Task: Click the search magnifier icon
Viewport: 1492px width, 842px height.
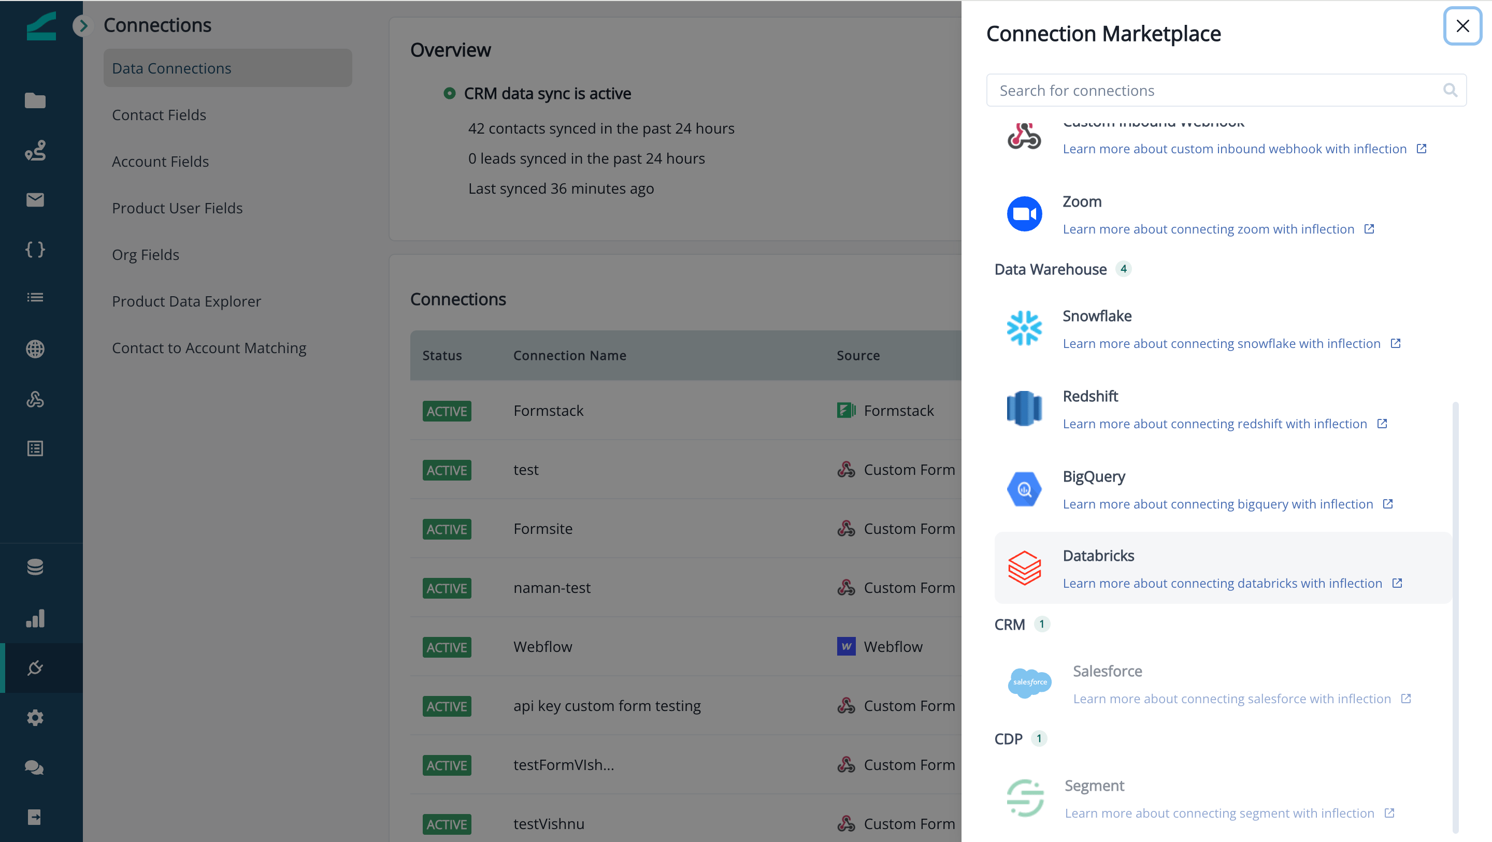Action: (1450, 90)
